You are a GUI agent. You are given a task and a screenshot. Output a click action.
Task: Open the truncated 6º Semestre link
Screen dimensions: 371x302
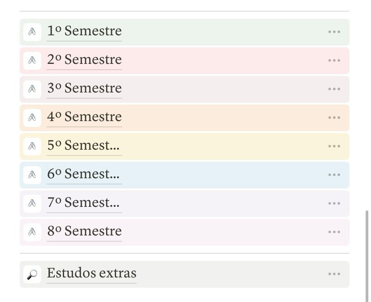pos(83,174)
